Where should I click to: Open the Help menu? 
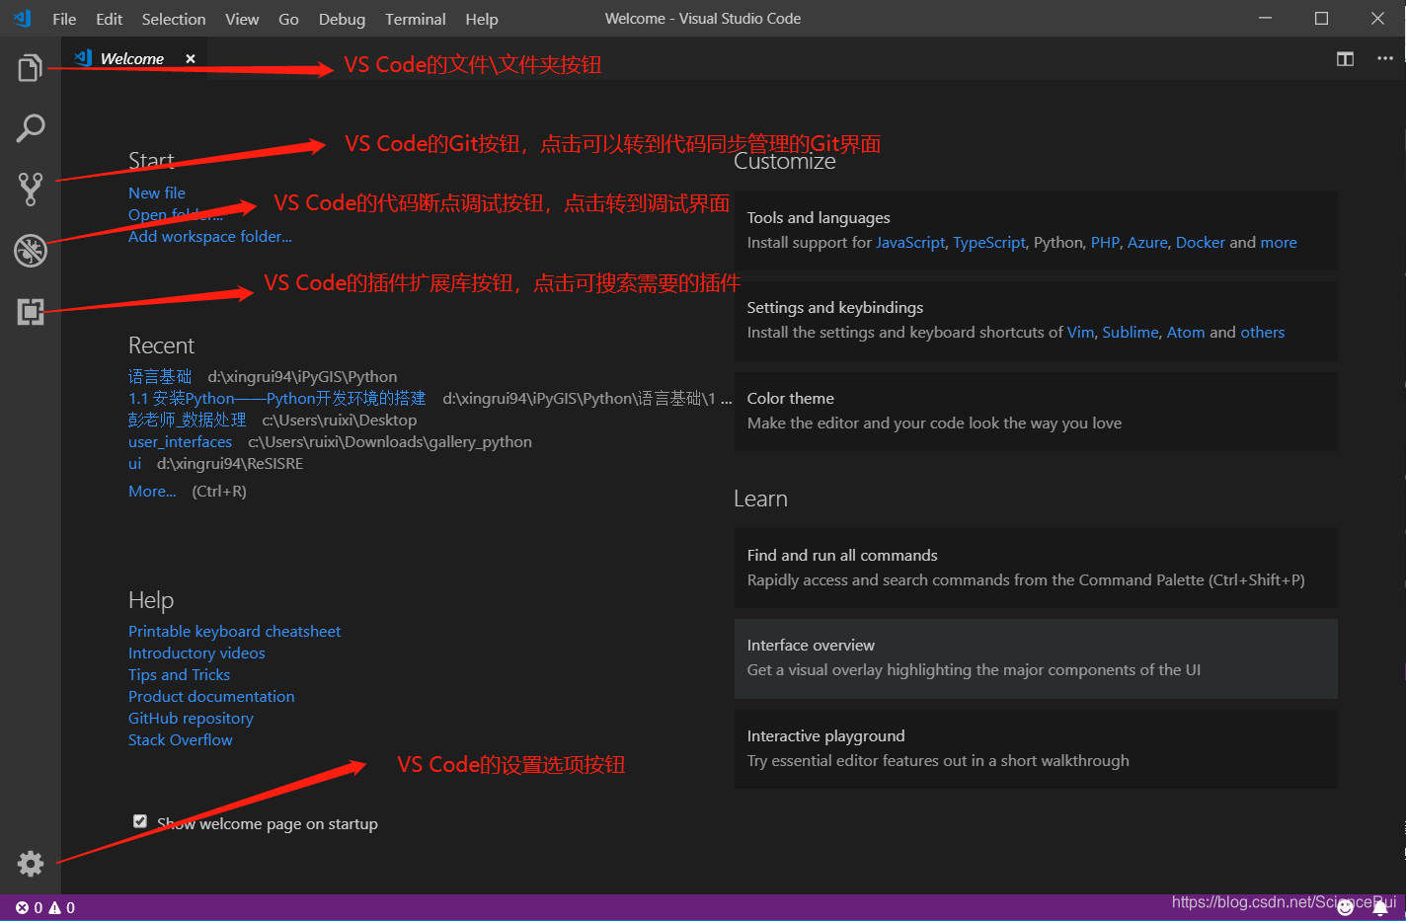click(x=482, y=19)
